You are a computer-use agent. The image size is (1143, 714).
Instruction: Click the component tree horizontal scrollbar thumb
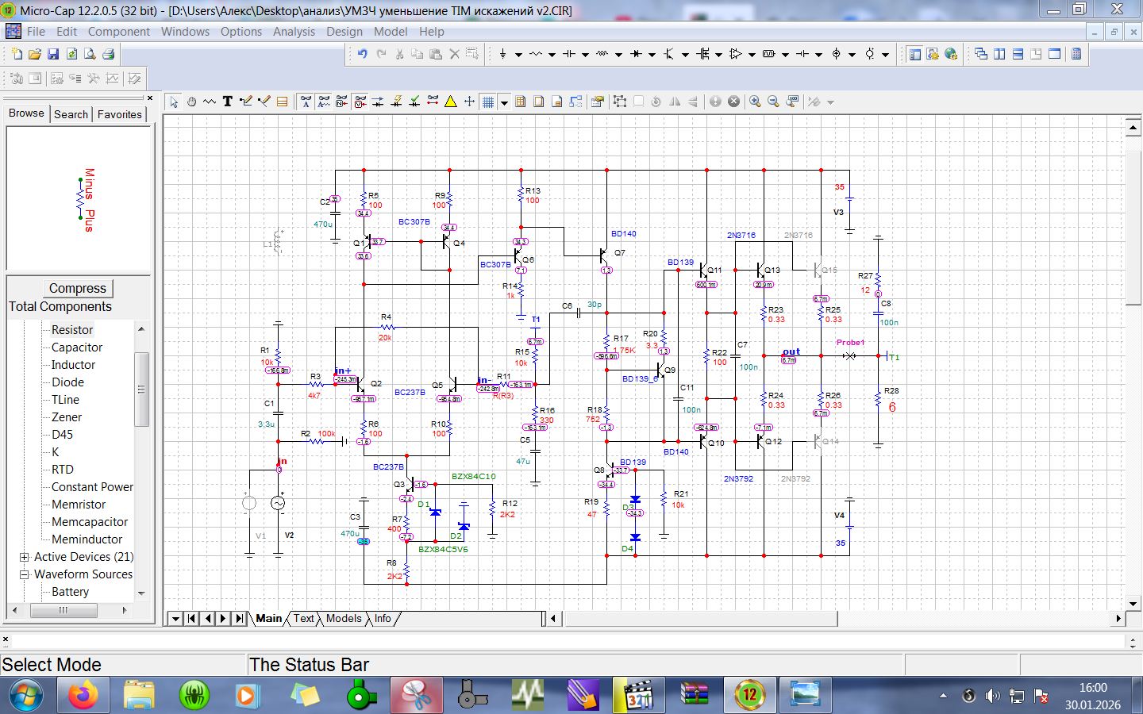63,610
